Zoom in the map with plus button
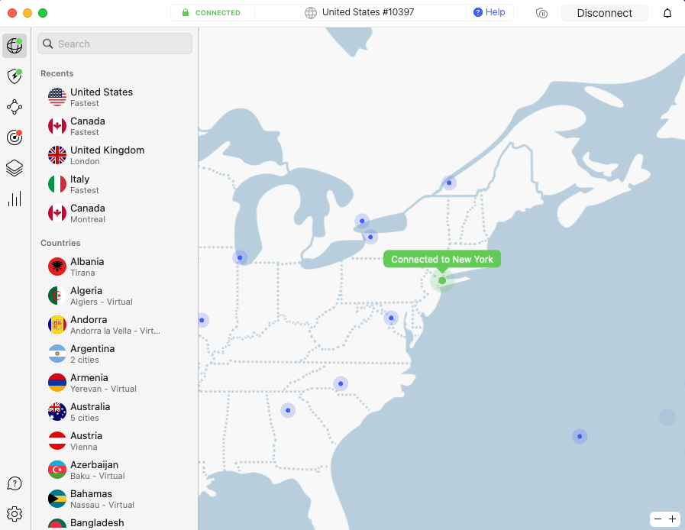 (672, 519)
